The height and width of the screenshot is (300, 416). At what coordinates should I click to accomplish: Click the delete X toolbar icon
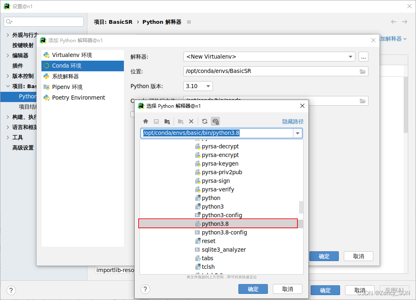coord(191,121)
